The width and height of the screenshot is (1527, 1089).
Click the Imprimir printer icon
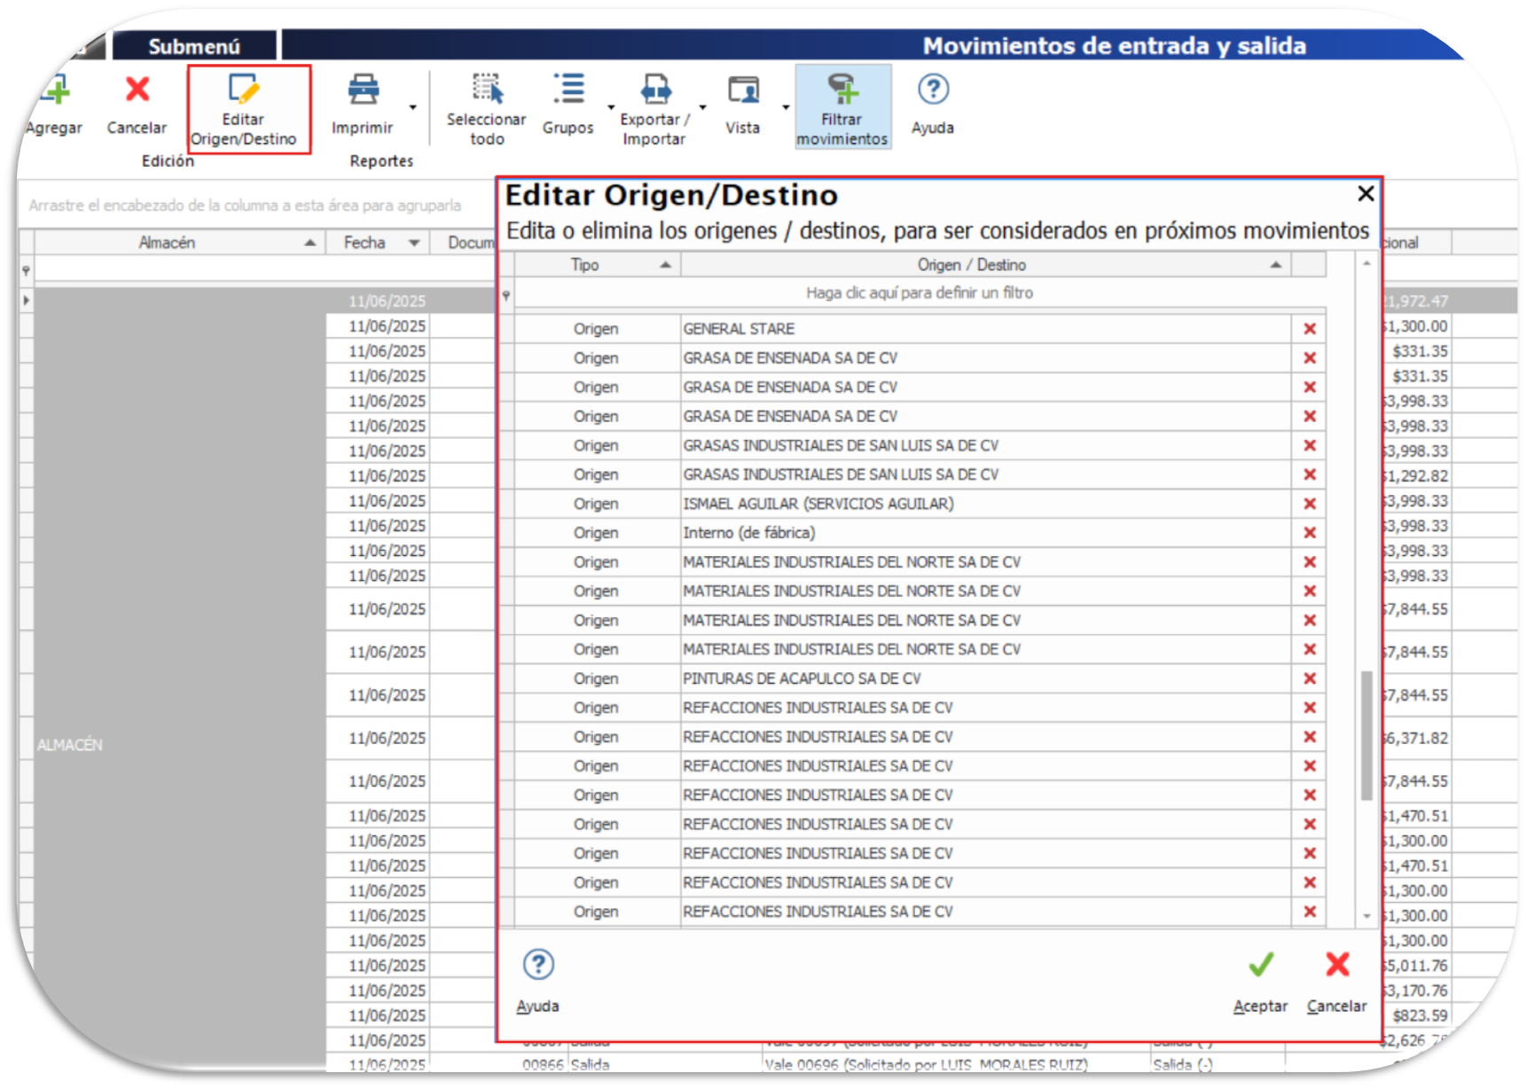coord(363,90)
